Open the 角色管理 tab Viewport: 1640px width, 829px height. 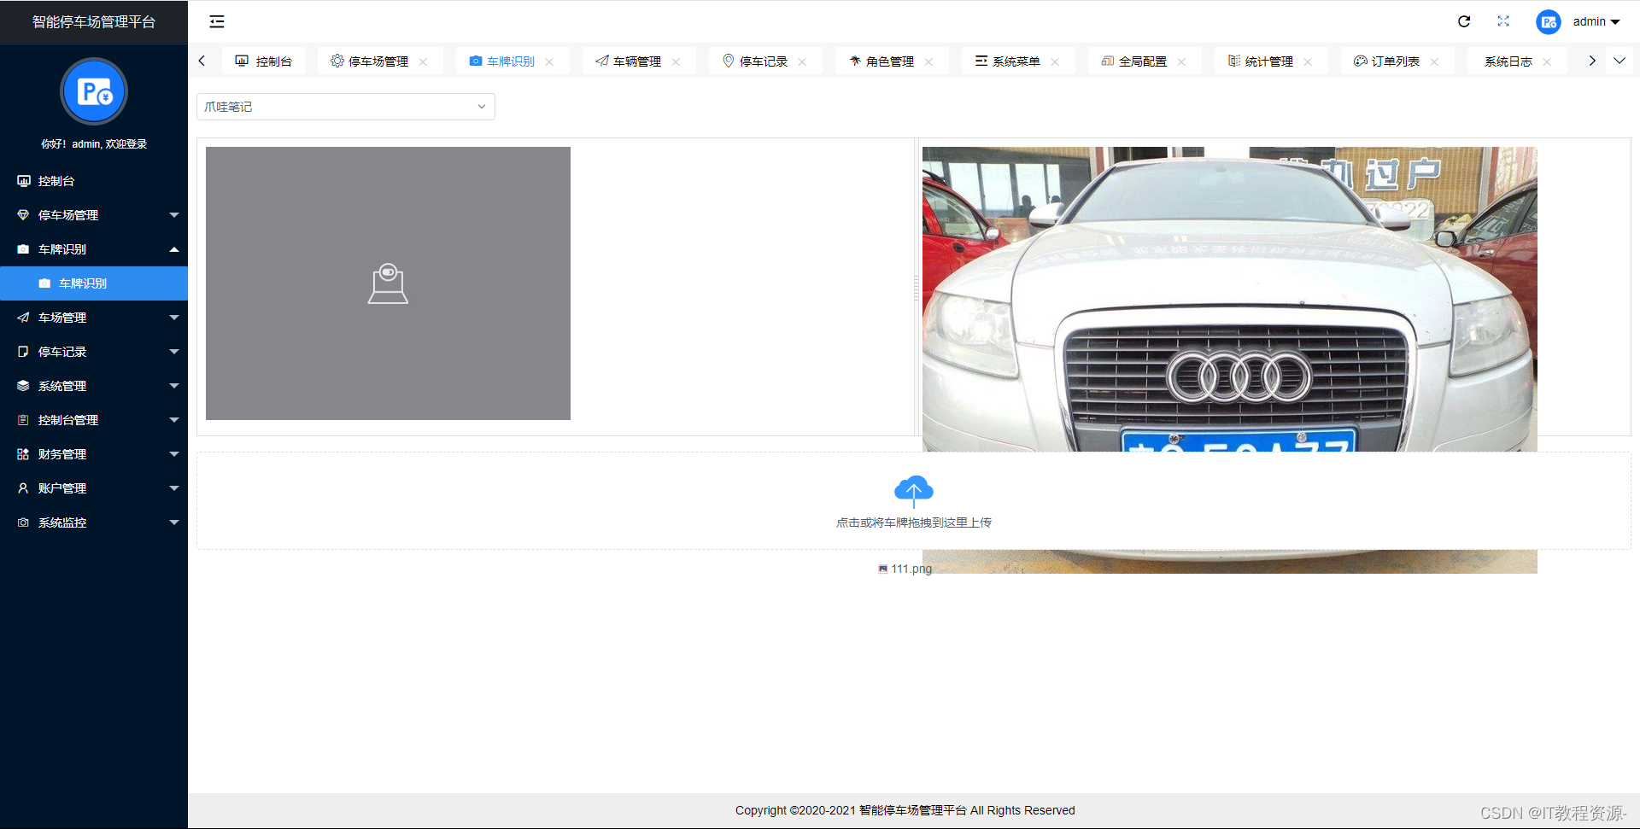pos(890,61)
